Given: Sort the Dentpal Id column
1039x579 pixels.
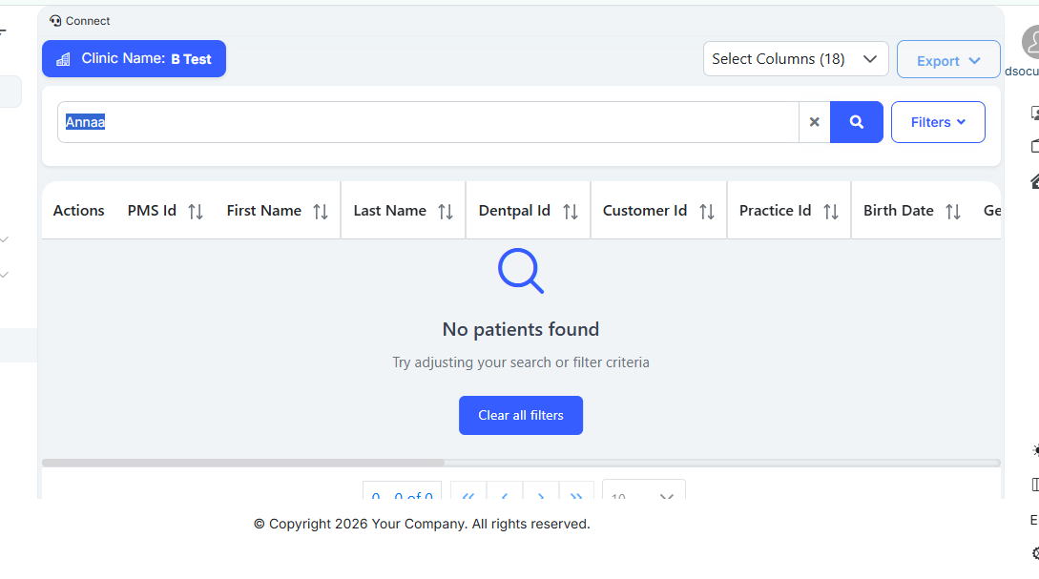Looking at the screenshot, I should coord(571,212).
